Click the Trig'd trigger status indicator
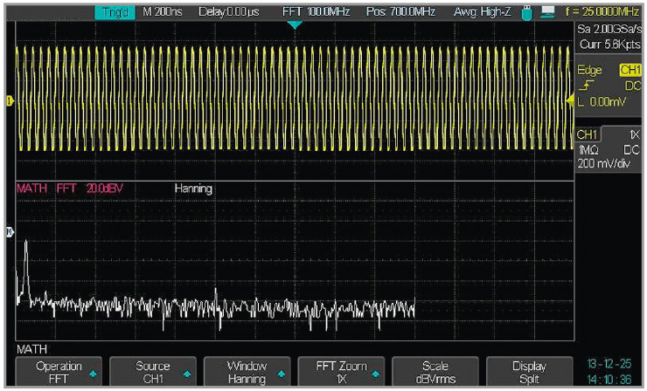Image resolution: width=647 pixels, height=391 pixels. (x=115, y=13)
